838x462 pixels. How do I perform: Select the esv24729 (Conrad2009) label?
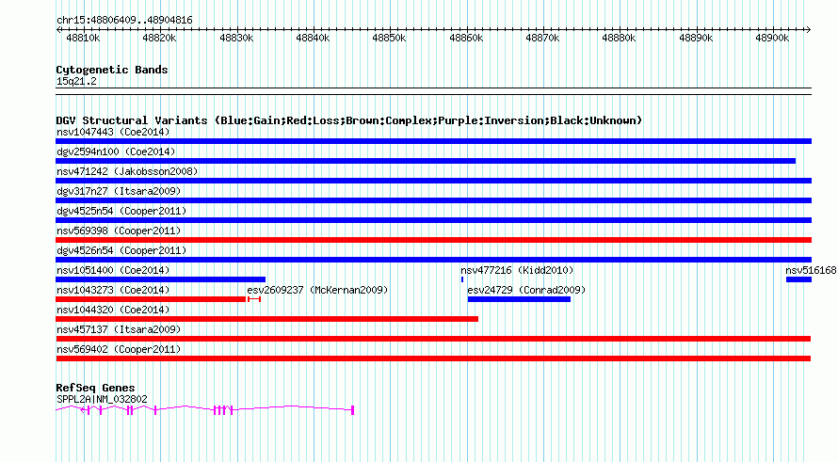point(526,290)
